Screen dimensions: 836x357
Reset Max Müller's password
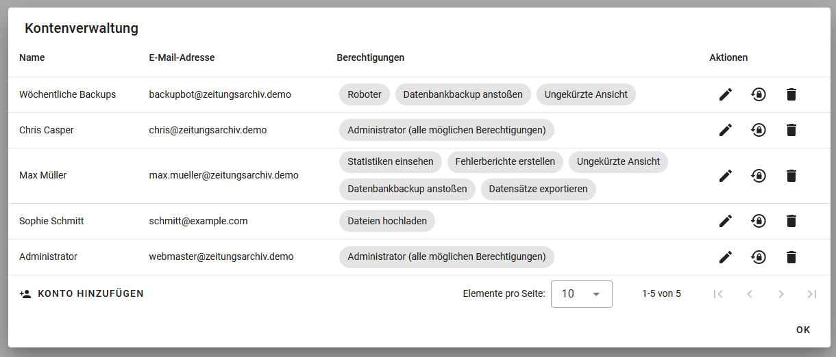tap(759, 176)
